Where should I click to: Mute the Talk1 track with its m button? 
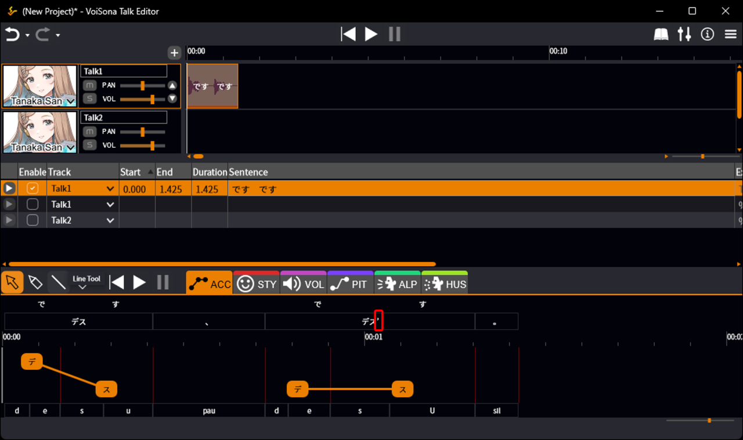[89, 85]
